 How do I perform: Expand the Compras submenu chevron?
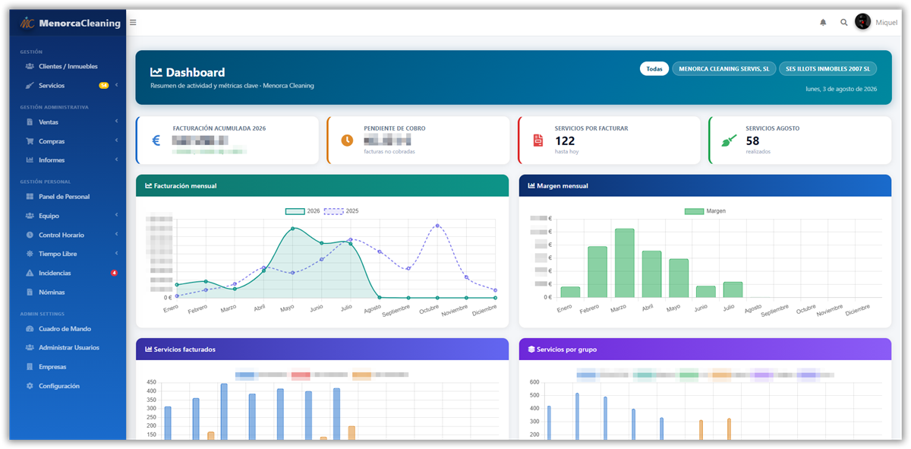click(x=117, y=141)
